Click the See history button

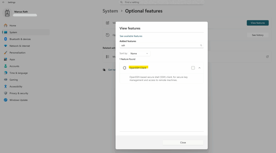tap(257, 35)
